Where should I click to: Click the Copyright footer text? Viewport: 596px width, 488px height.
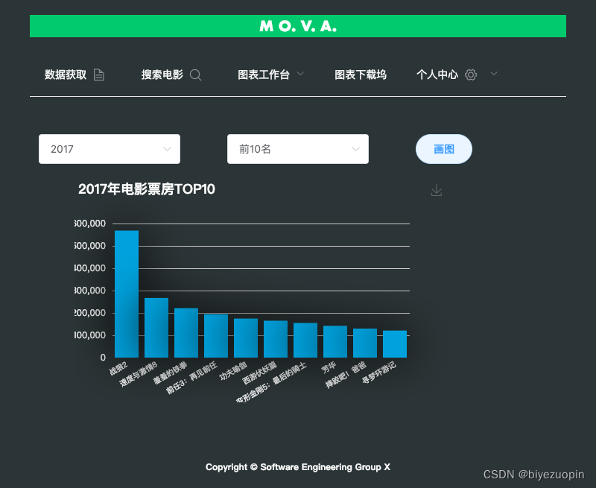tap(298, 467)
